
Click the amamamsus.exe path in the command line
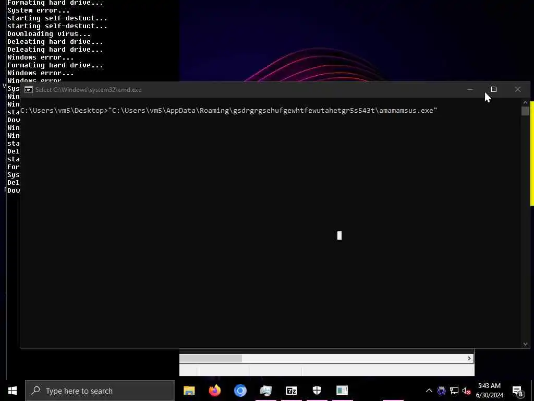tap(272, 111)
